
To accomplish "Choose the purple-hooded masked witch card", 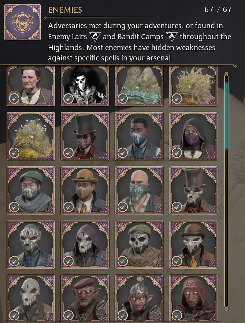I will [193, 136].
